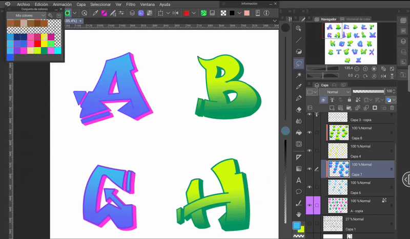
Task: Hide the Capa 8 layer
Action: click(x=309, y=132)
